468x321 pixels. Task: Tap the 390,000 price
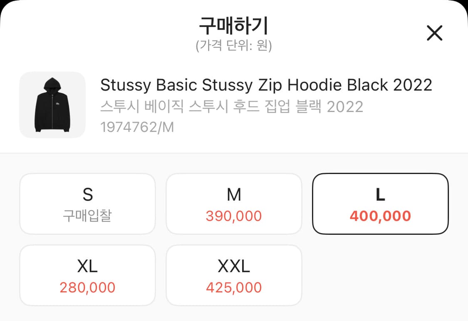tap(234, 216)
